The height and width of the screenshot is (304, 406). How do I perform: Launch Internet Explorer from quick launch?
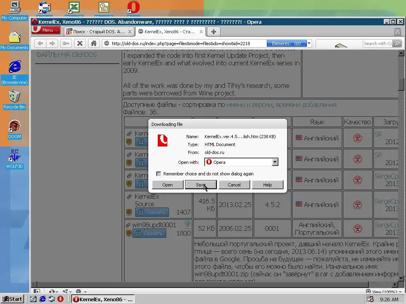pos(42,299)
